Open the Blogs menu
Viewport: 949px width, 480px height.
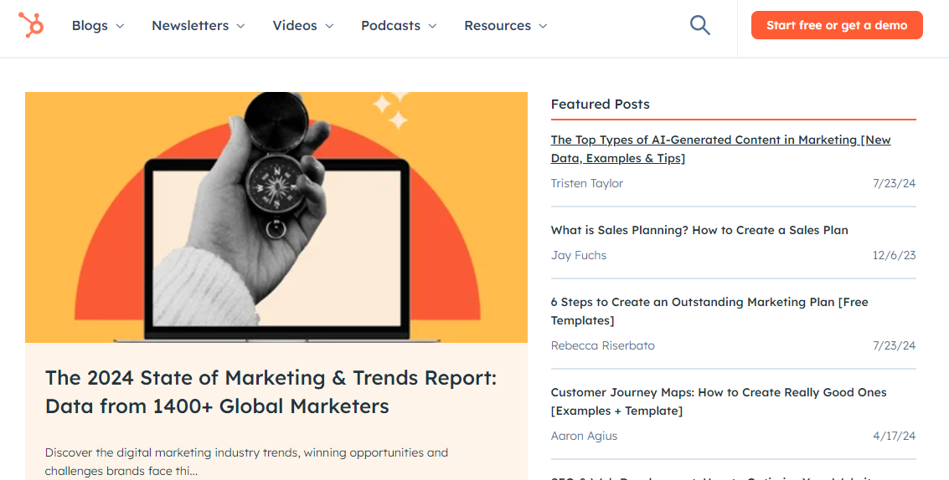point(90,25)
